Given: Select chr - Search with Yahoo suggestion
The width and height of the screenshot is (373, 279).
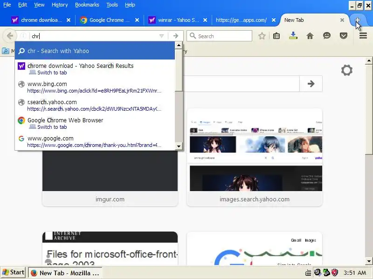Looking at the screenshot, I should [95, 51].
